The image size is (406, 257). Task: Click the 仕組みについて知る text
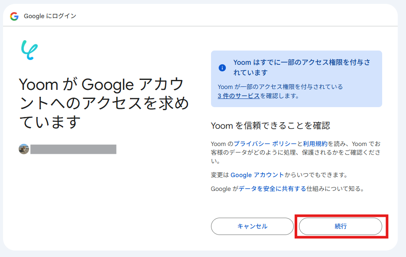335,189
